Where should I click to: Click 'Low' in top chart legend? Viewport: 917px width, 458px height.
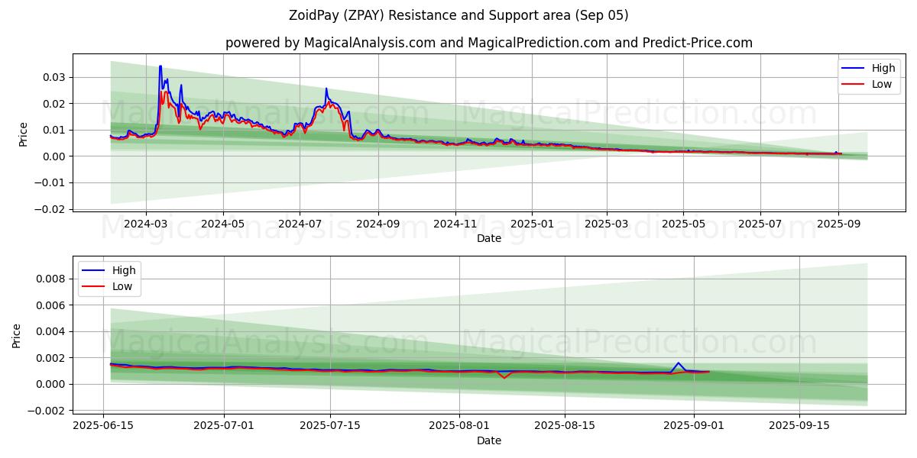[x=882, y=84]
